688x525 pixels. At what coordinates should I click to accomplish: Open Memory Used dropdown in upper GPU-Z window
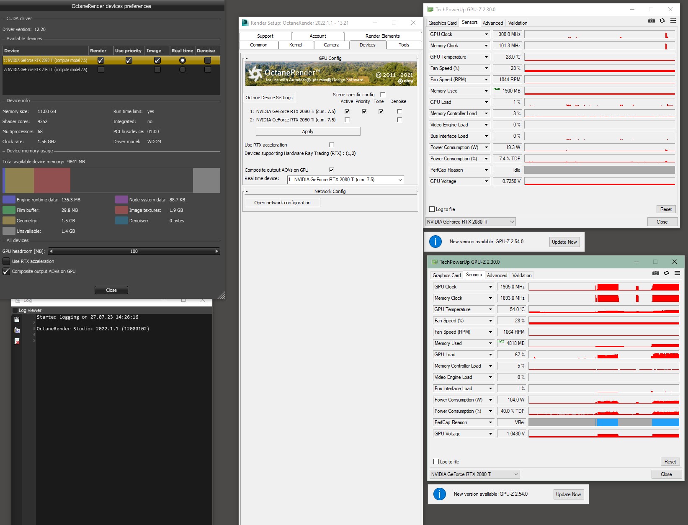(x=486, y=91)
